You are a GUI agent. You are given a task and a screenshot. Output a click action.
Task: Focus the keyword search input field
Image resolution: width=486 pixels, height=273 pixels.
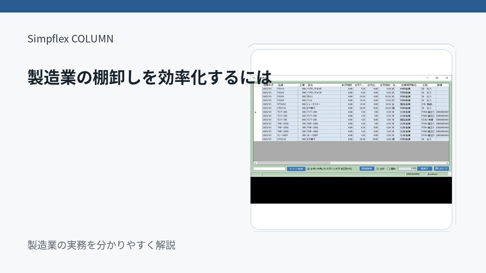pos(269,169)
